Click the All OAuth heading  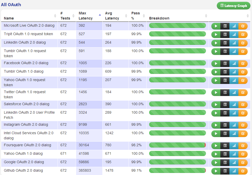point(11,5)
